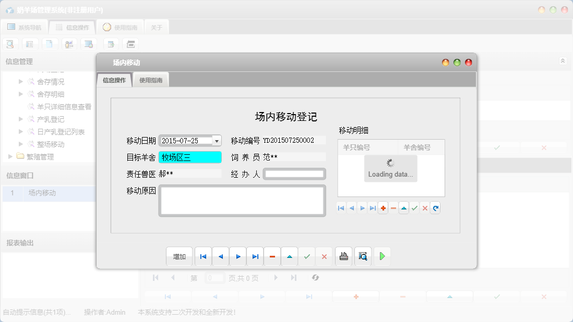The width and height of the screenshot is (573, 322).
Task: Click the monitor screen toolbar icon
Action: [x=89, y=44]
